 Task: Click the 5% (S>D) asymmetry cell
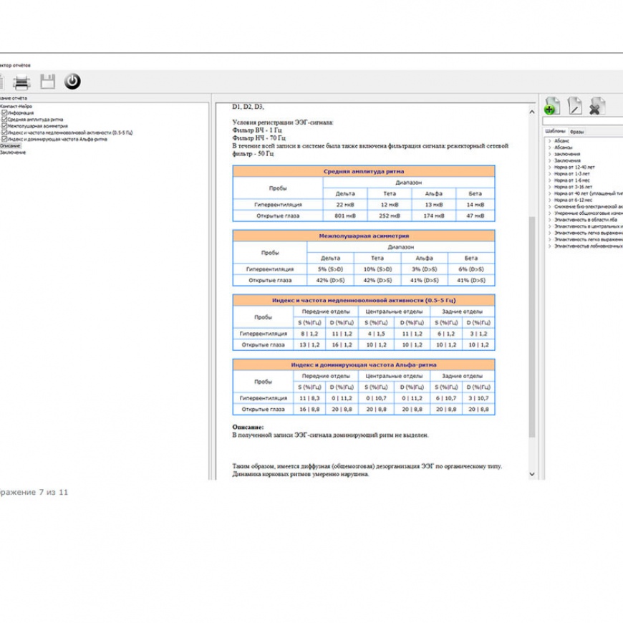330,269
